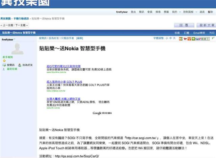Open 搜尋 in top navigation

[x=158, y=12]
